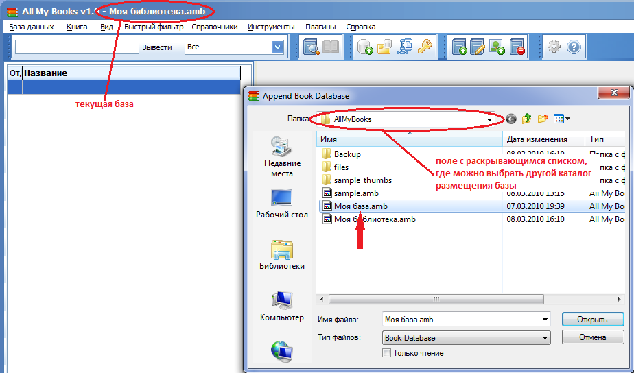Screen dimensions: 634x373
Task: Select the highlighted blue row in book list
Action: (125, 87)
